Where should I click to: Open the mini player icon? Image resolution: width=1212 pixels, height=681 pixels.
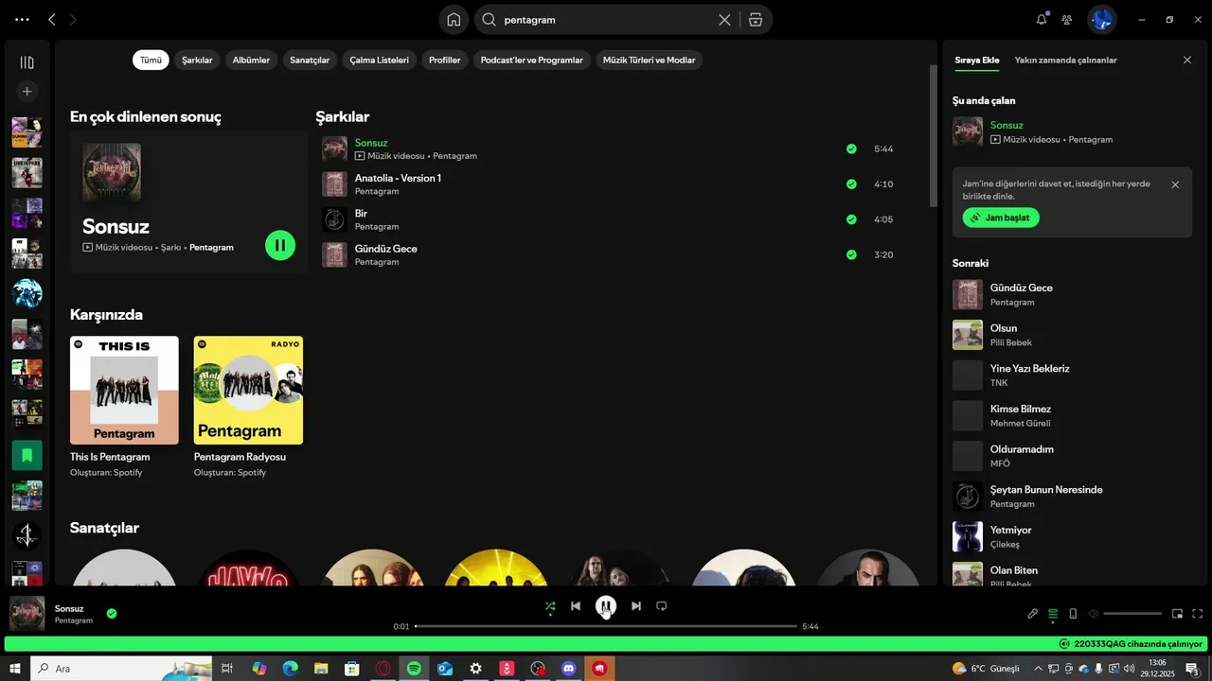point(1178,614)
